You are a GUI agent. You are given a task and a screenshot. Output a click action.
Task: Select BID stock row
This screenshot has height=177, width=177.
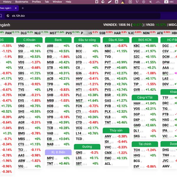[x=58, y=57]
